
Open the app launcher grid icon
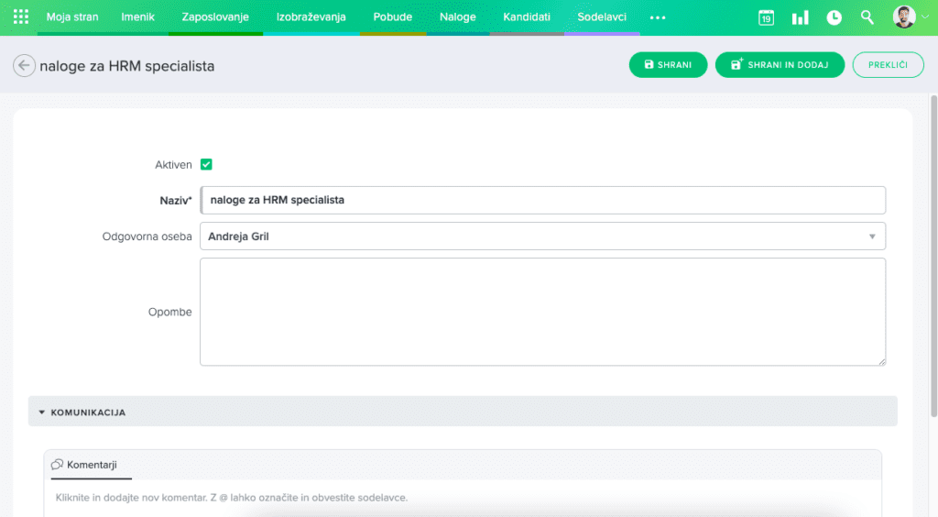click(x=21, y=17)
